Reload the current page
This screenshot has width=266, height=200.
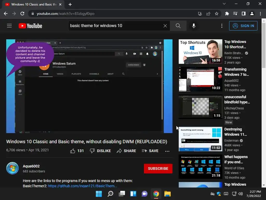pyautogui.click(x=22, y=14)
